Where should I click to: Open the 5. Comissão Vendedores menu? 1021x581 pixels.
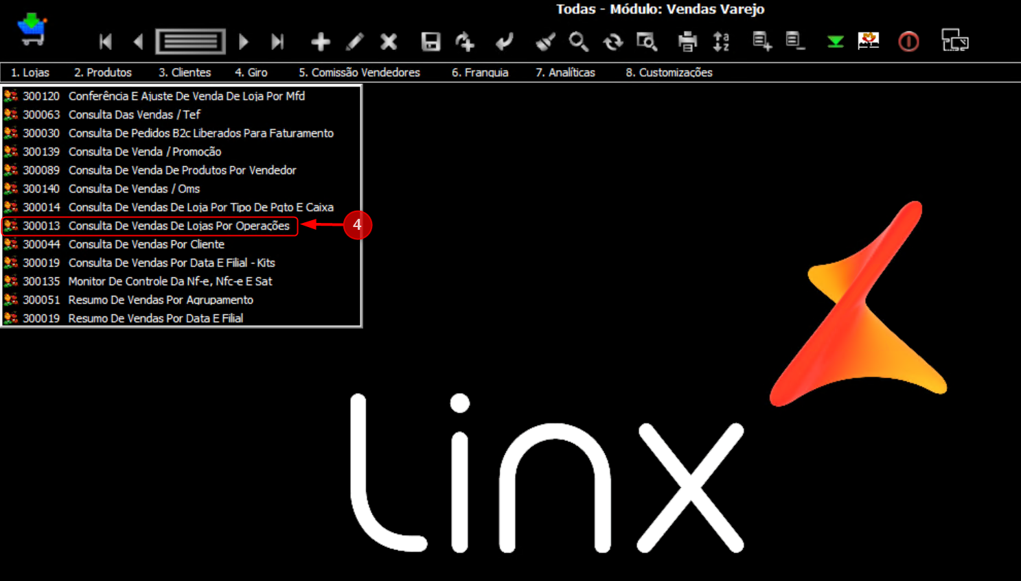[x=359, y=73]
